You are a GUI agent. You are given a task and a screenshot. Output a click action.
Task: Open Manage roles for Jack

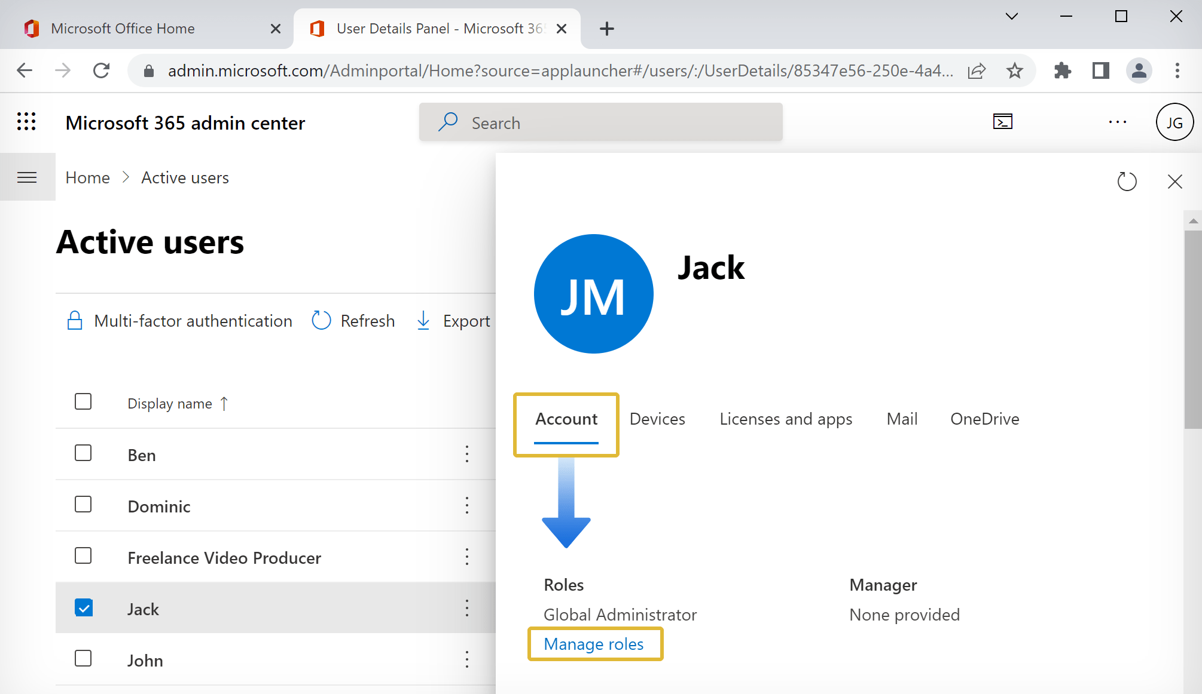pos(594,644)
